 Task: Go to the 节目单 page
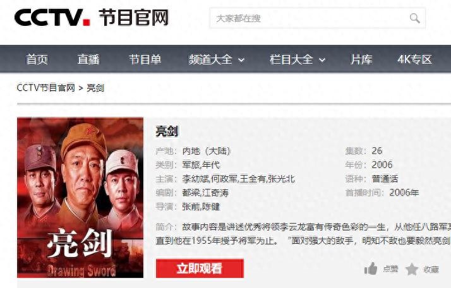[x=145, y=59]
